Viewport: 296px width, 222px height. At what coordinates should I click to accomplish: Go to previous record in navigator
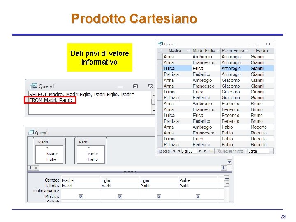point(179,151)
